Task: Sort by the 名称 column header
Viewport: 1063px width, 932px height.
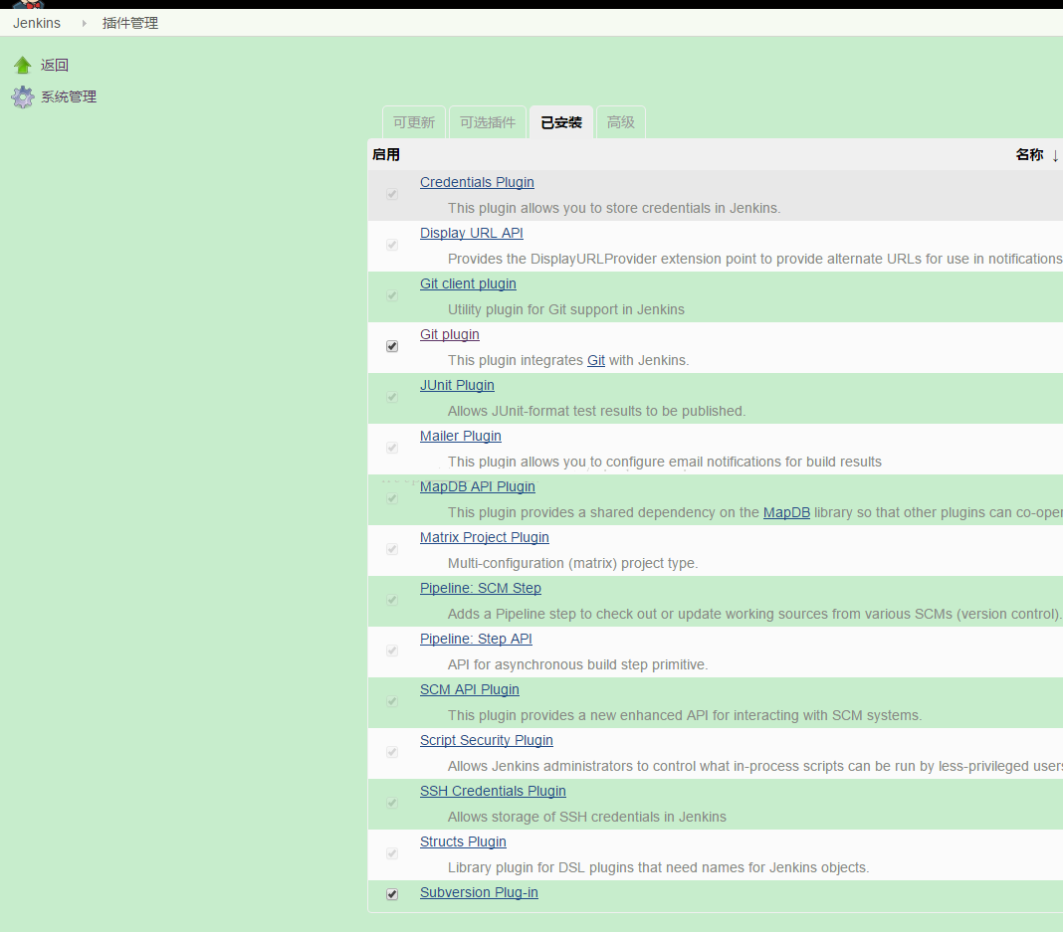Action: [x=1029, y=155]
